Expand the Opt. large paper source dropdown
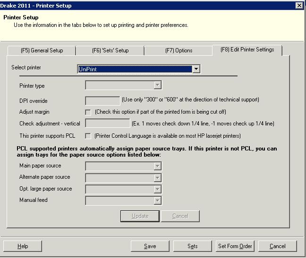Viewport: 306px width, 258px height. pos(123,189)
